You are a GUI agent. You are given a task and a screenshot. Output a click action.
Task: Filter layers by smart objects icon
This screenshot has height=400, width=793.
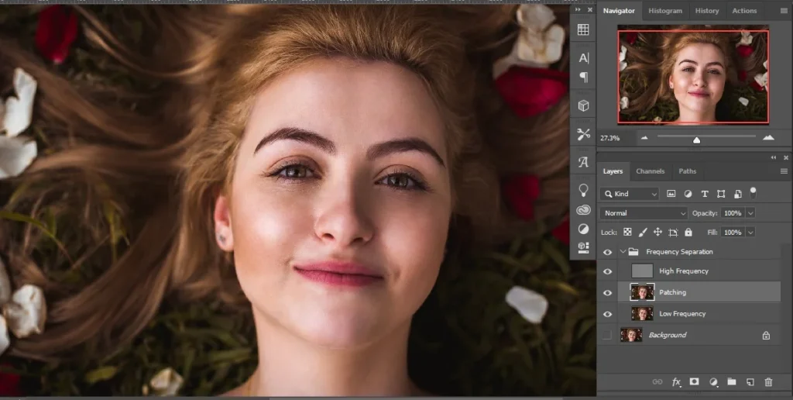[738, 194]
